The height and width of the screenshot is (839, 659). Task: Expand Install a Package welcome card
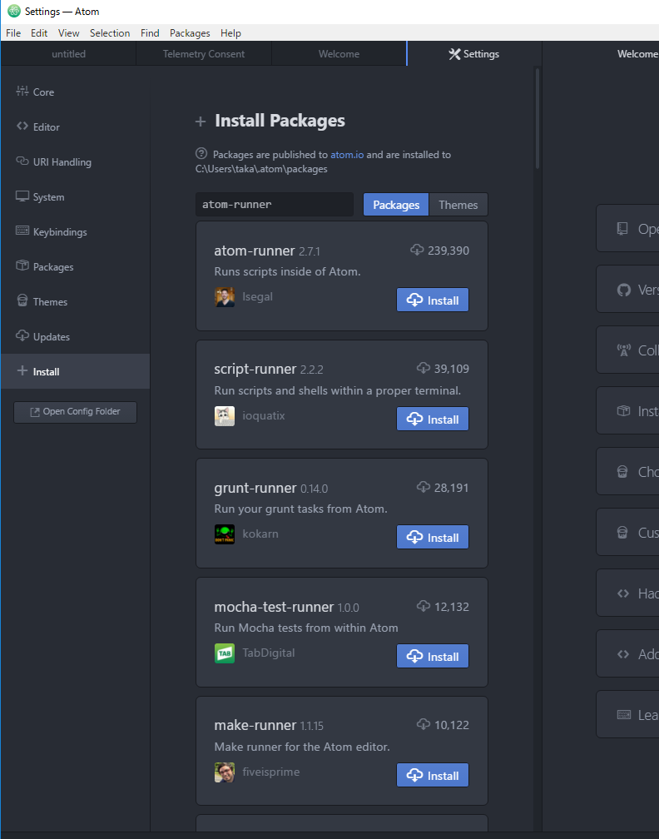[627, 411]
